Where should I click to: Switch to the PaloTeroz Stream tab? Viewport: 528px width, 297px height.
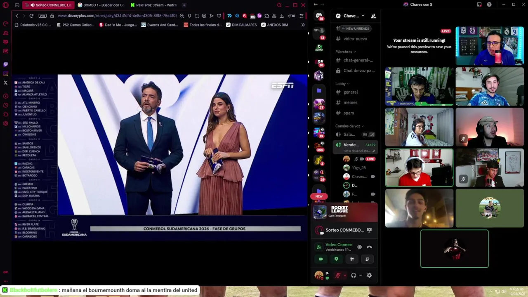[153, 5]
